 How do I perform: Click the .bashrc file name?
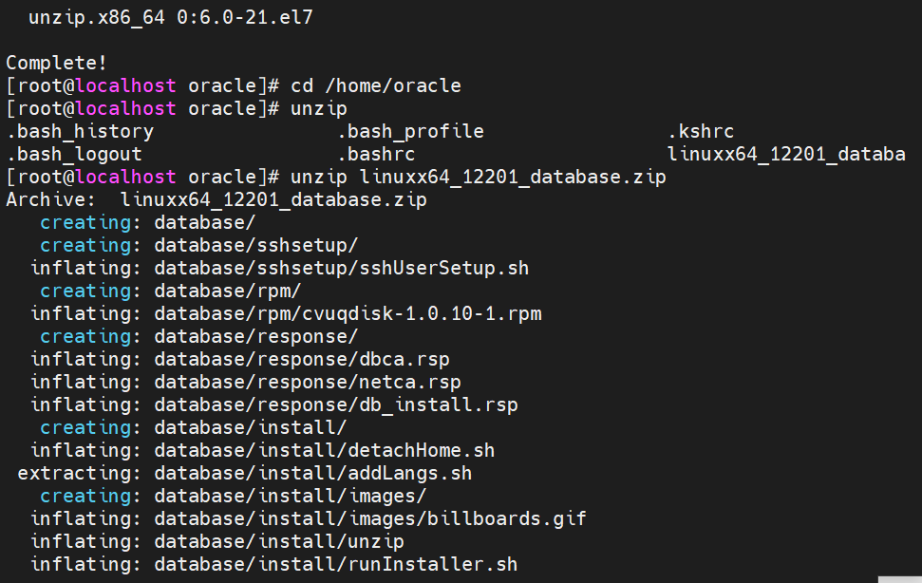click(x=376, y=154)
